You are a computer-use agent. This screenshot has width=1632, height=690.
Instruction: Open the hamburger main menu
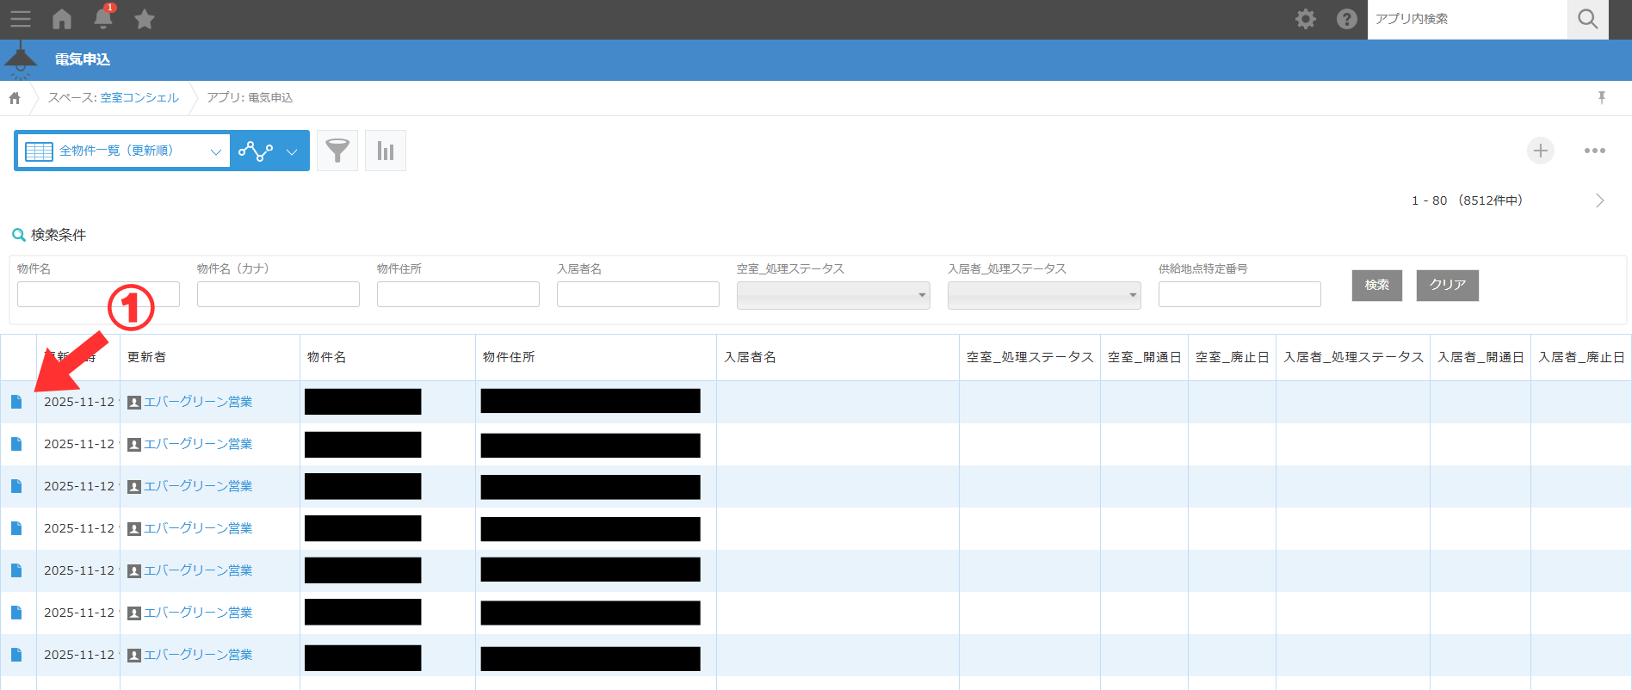coord(21,19)
